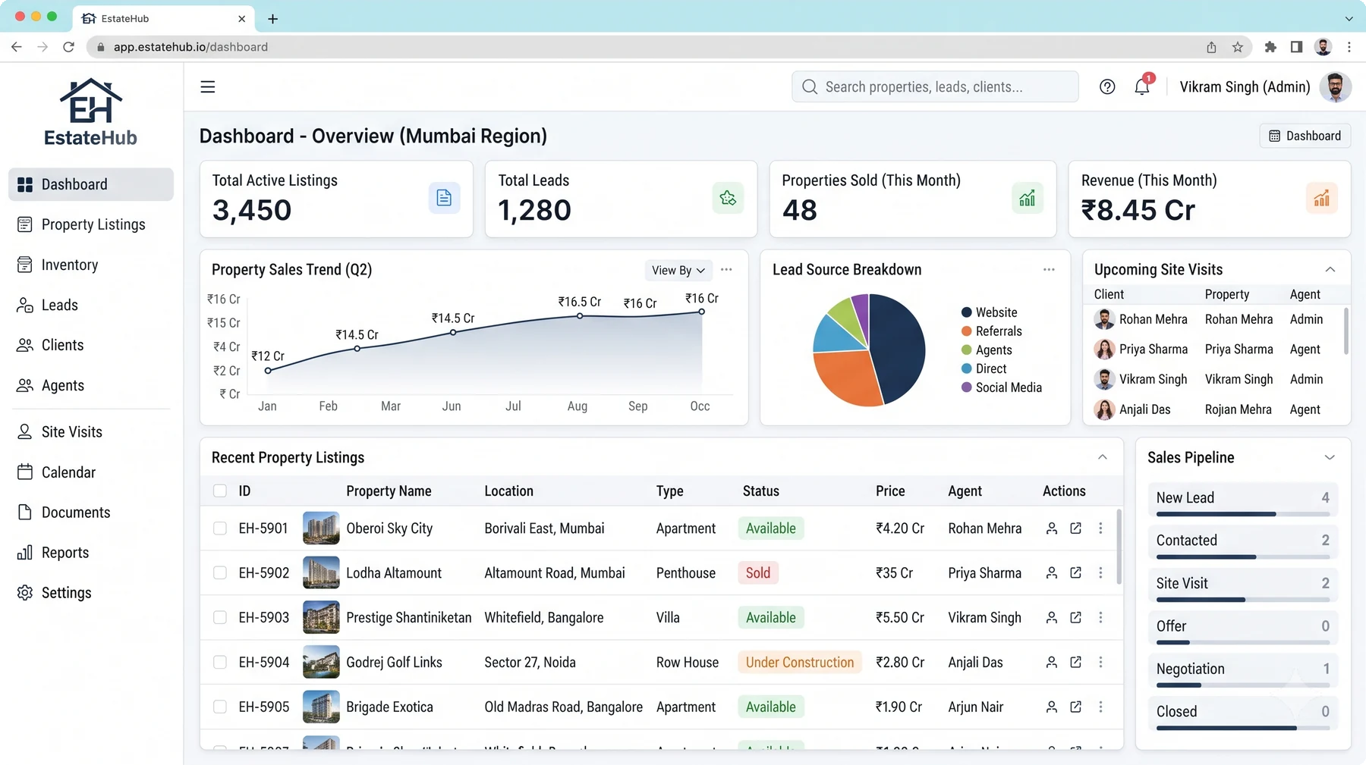
Task: Click the Dashboard breadcrumb button
Action: (x=1305, y=136)
